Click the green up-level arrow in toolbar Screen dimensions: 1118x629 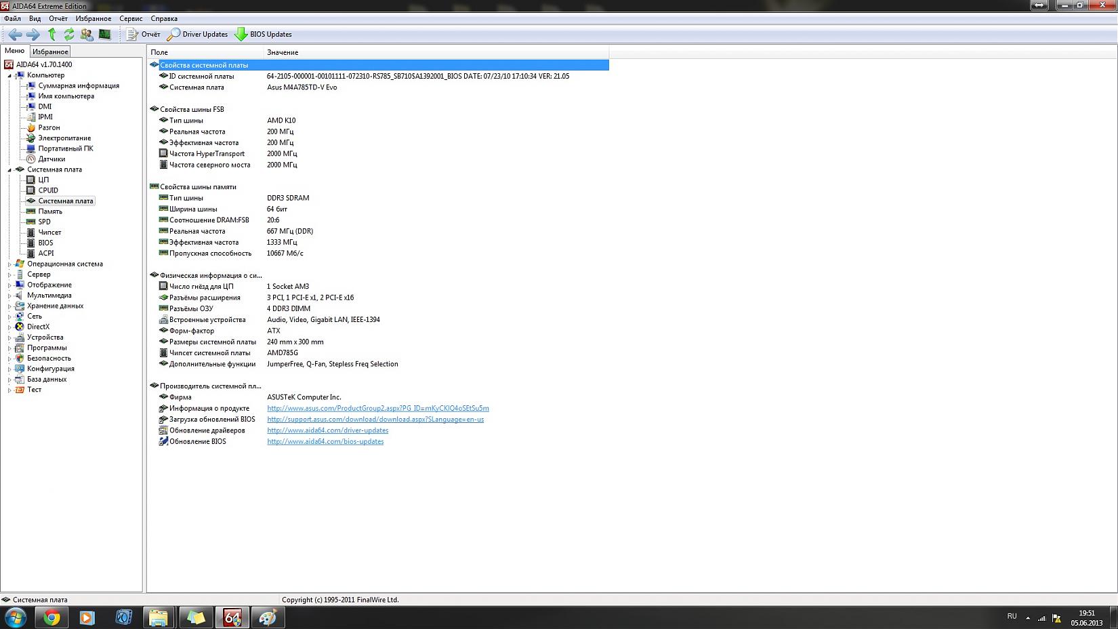[x=51, y=34]
